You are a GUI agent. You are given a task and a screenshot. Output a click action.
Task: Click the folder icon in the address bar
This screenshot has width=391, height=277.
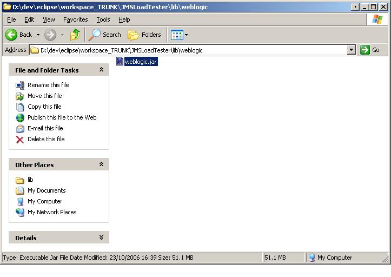coord(35,50)
